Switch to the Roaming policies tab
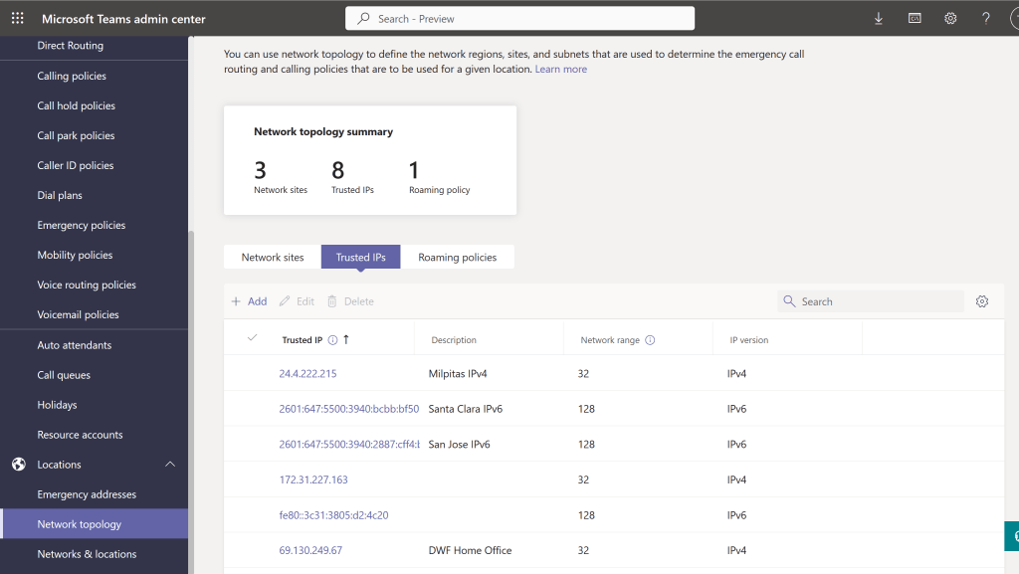The width and height of the screenshot is (1019, 574). (x=457, y=258)
